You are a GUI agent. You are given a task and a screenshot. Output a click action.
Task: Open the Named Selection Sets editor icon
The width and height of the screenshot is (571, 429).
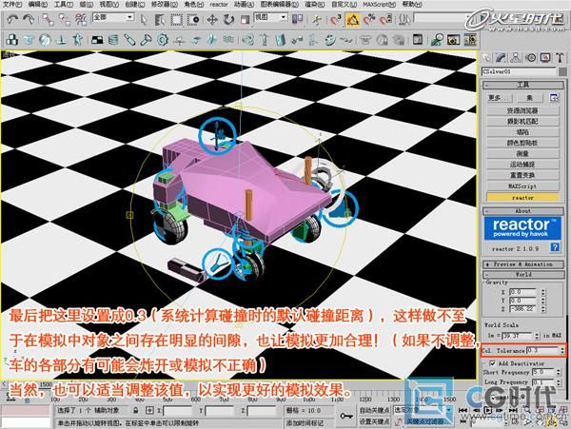404,20
